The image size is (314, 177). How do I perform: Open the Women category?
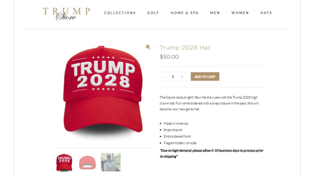(x=240, y=13)
